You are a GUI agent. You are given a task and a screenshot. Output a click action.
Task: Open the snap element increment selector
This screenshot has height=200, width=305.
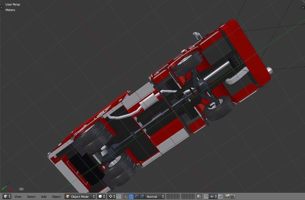[213, 196]
